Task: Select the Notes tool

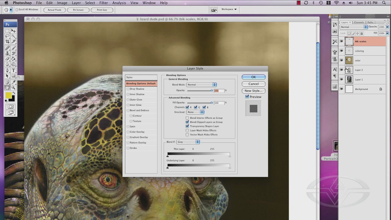Action: [x=7, y=82]
